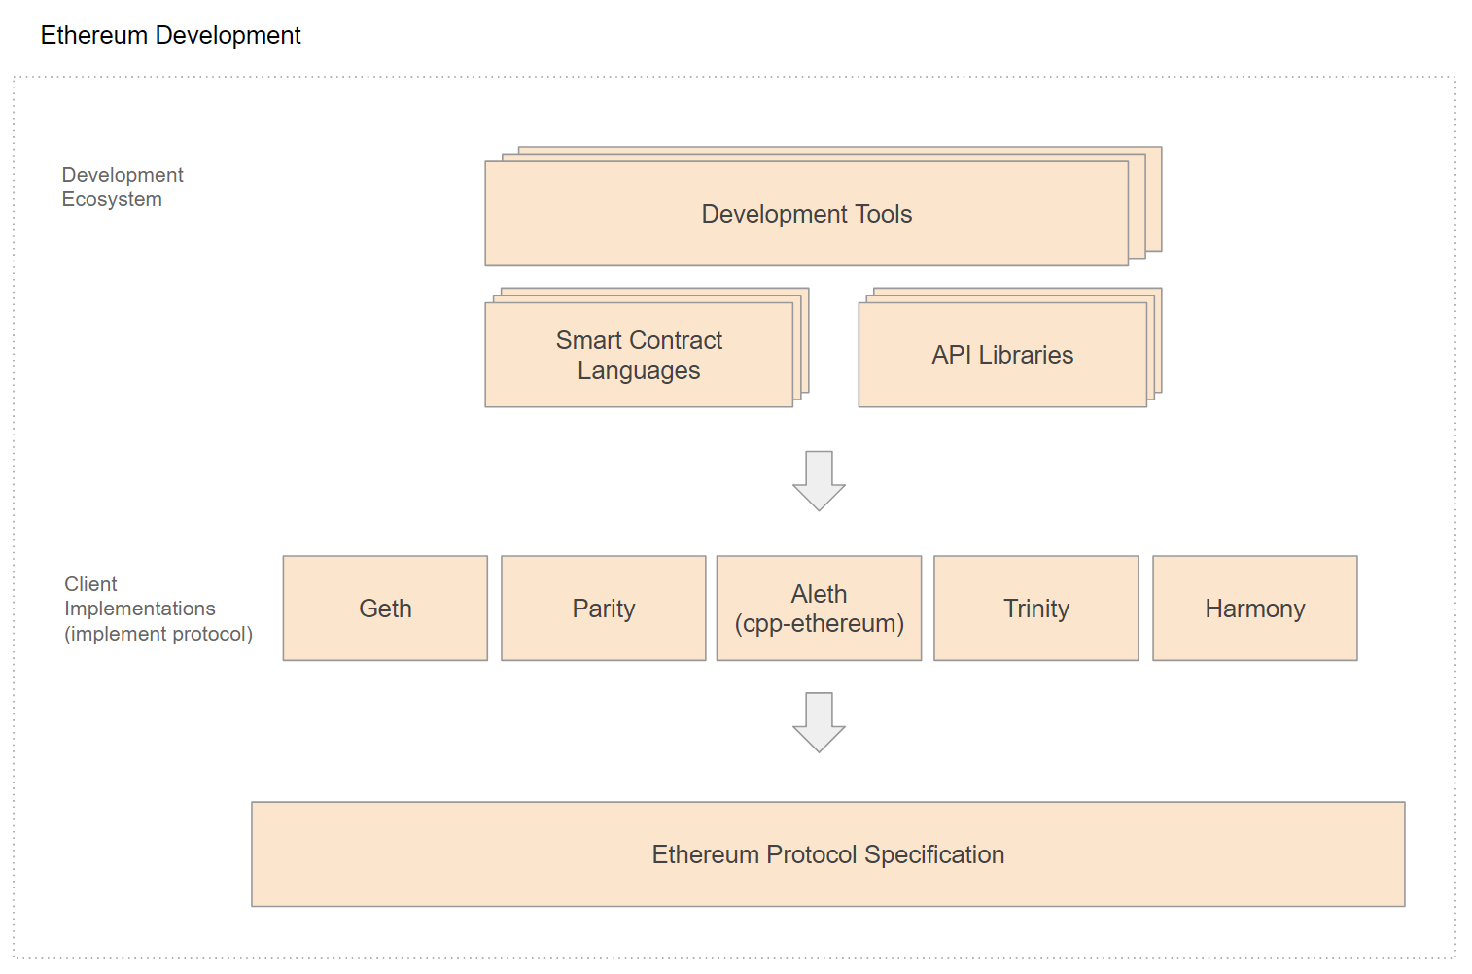
Task: Select the Smart Contract Languages box
Action: click(x=639, y=355)
